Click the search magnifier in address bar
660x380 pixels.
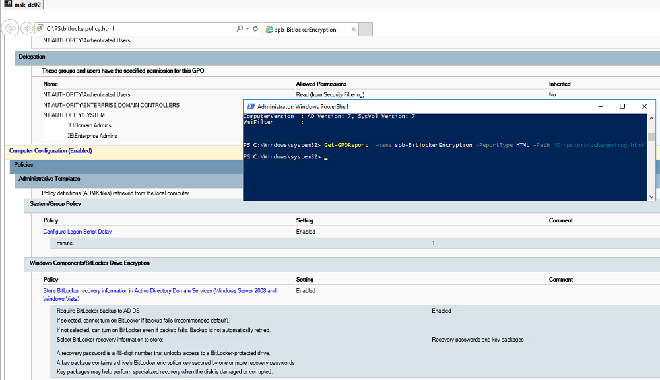coord(240,28)
